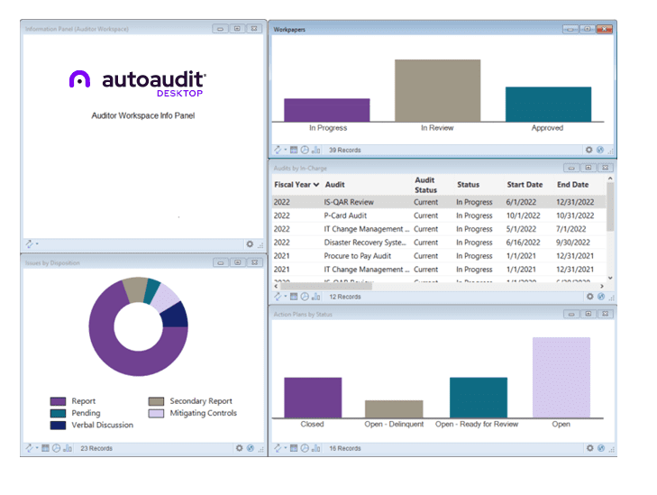This screenshot has height=495, width=657.
Task: Switch Workpapers panel to grid view
Action: [x=294, y=150]
